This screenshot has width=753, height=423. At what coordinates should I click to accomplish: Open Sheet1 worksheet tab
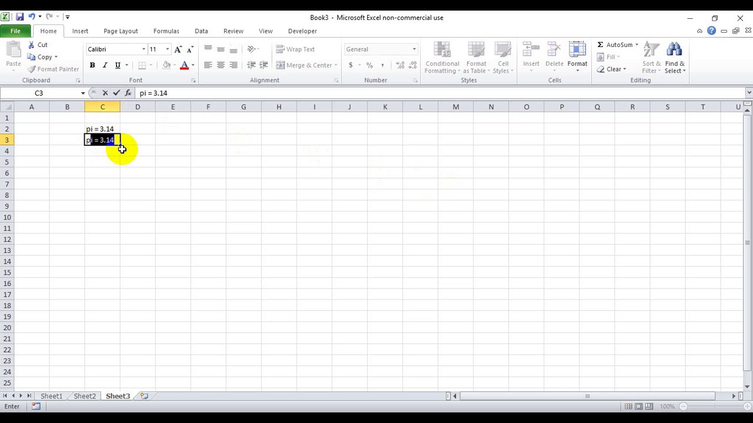point(51,396)
